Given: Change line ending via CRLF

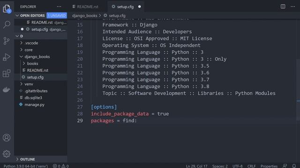Looking at the screenshot, I should click(x=251, y=166).
